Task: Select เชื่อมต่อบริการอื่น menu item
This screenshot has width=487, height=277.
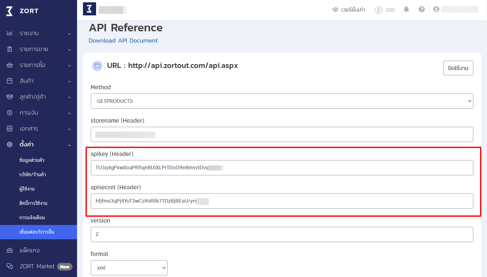Action: 39,232
